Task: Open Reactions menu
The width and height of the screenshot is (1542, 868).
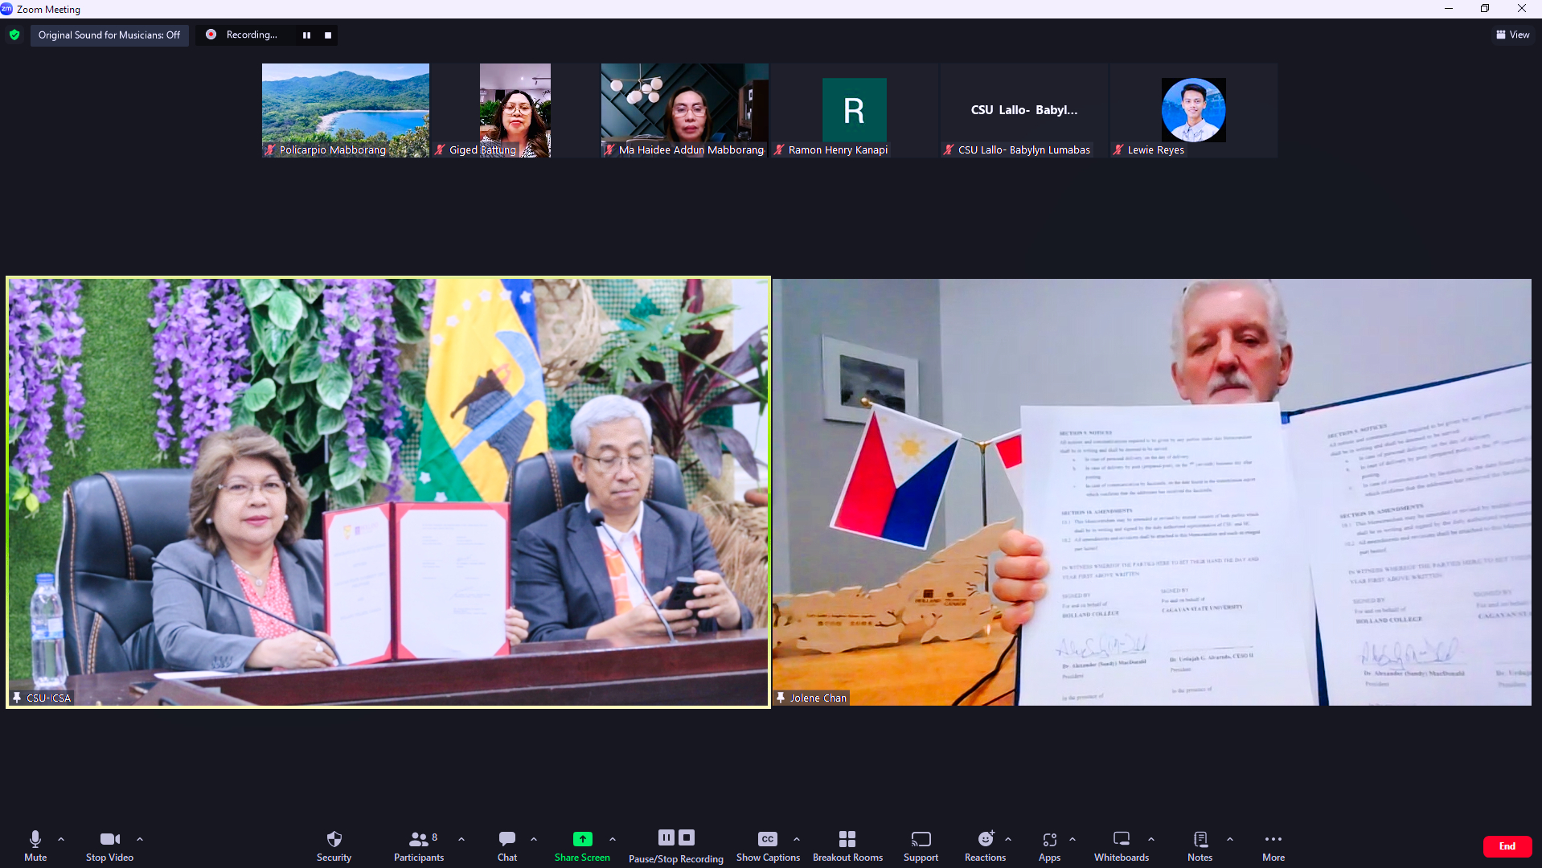Action: (x=985, y=839)
